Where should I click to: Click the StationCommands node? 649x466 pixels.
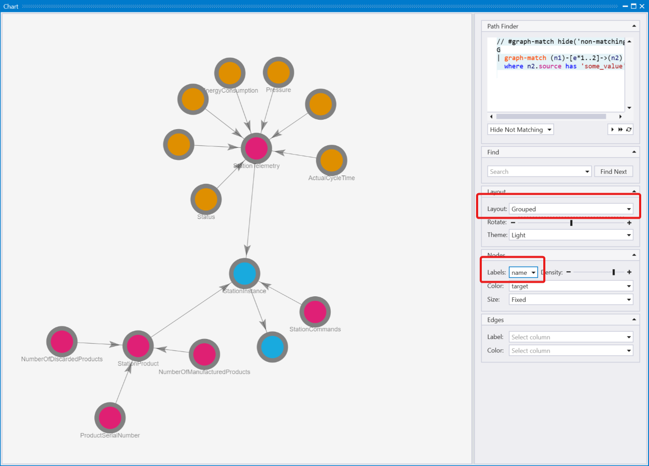315,312
